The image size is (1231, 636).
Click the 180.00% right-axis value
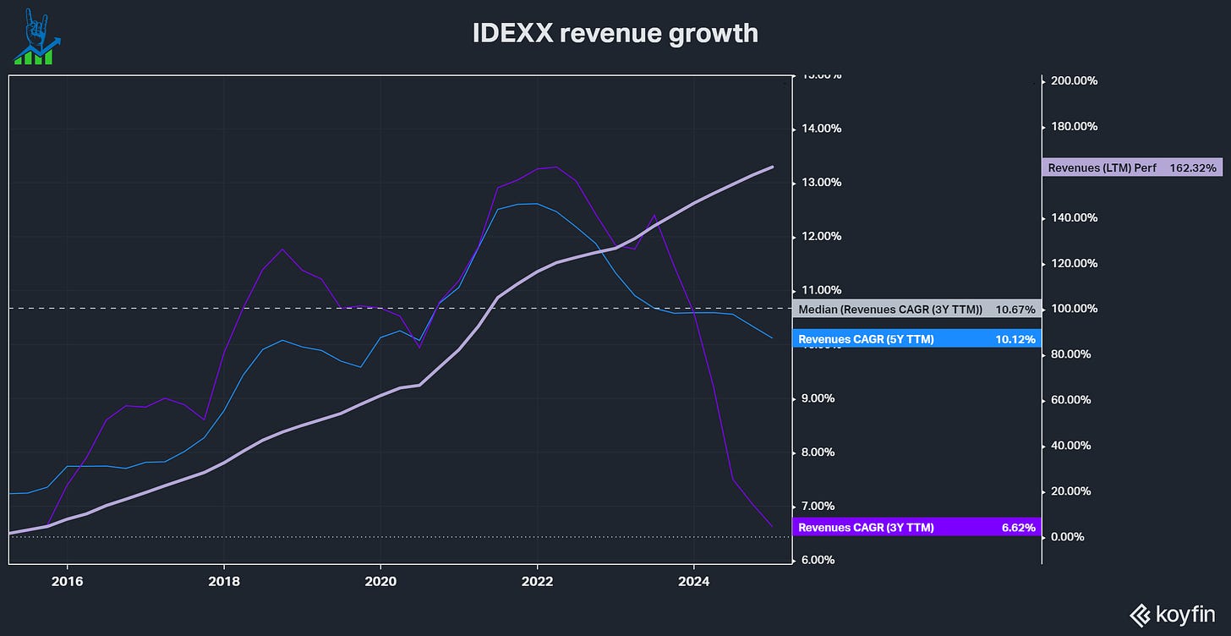pyautogui.click(x=1073, y=127)
